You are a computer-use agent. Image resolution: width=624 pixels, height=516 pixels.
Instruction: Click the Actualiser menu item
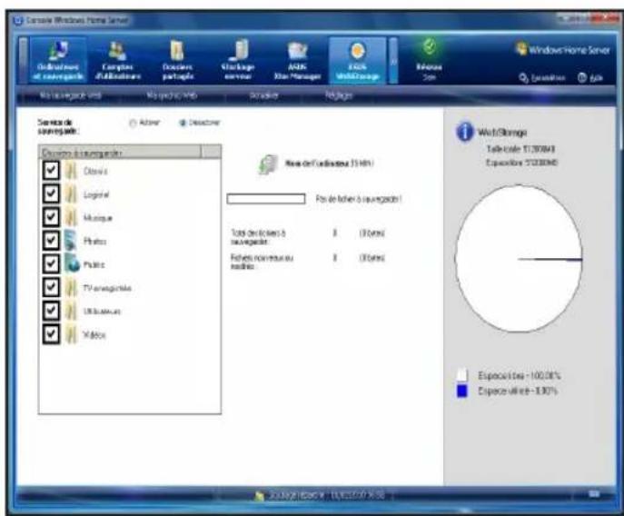click(264, 95)
